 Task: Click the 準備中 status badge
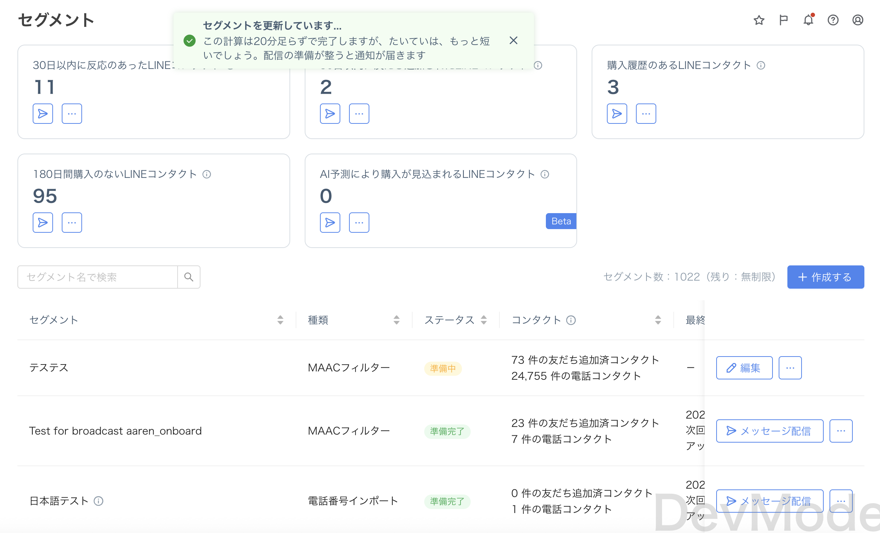[x=443, y=369]
